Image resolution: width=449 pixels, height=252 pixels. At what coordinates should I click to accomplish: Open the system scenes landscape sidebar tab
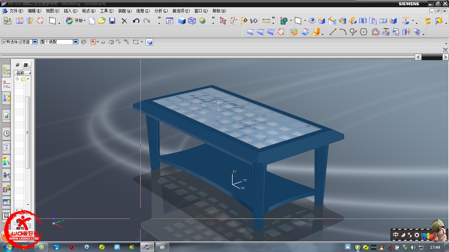[6, 202]
